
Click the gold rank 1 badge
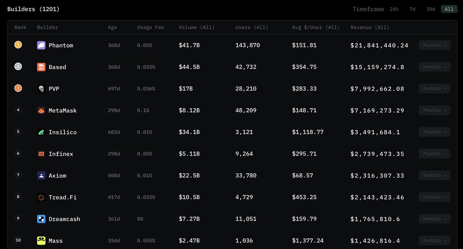[18, 45]
